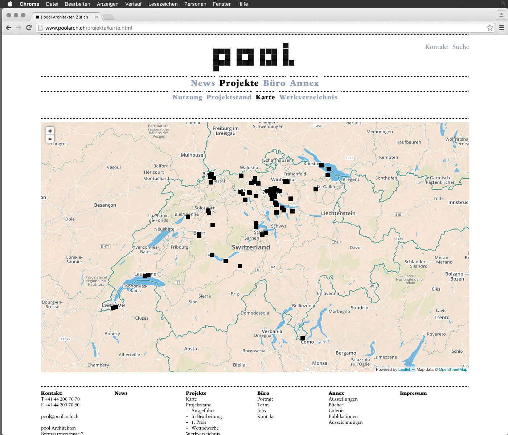508x435 pixels.
Task: Open the Verlauf menu
Action: [133, 4]
